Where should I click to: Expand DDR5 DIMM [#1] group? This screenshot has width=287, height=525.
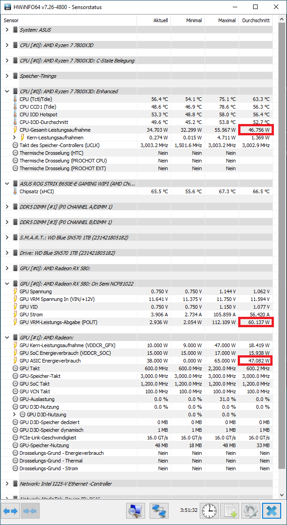coord(7,207)
